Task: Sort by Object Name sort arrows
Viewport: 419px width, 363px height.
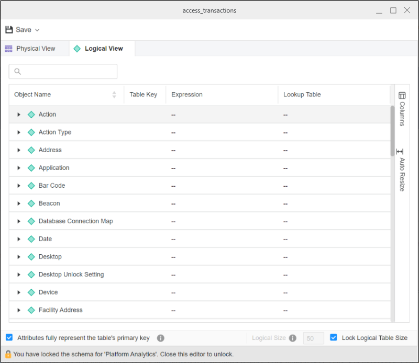Action: click(x=114, y=95)
